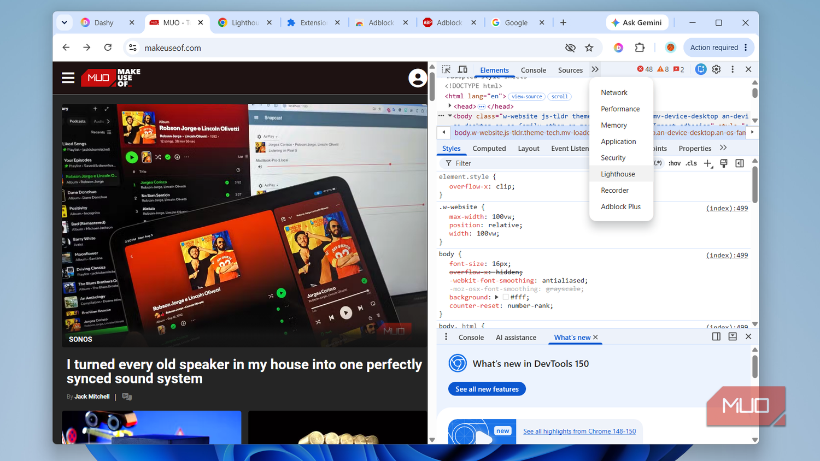Image resolution: width=820 pixels, height=461 pixels.
Task: Add a new style rule with plus icon
Action: [708, 163]
